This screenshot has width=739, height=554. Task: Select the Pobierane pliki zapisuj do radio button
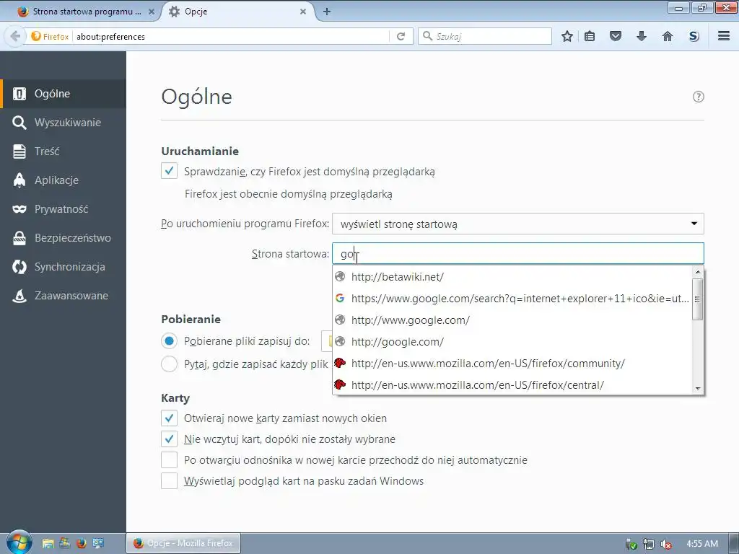[x=169, y=341]
